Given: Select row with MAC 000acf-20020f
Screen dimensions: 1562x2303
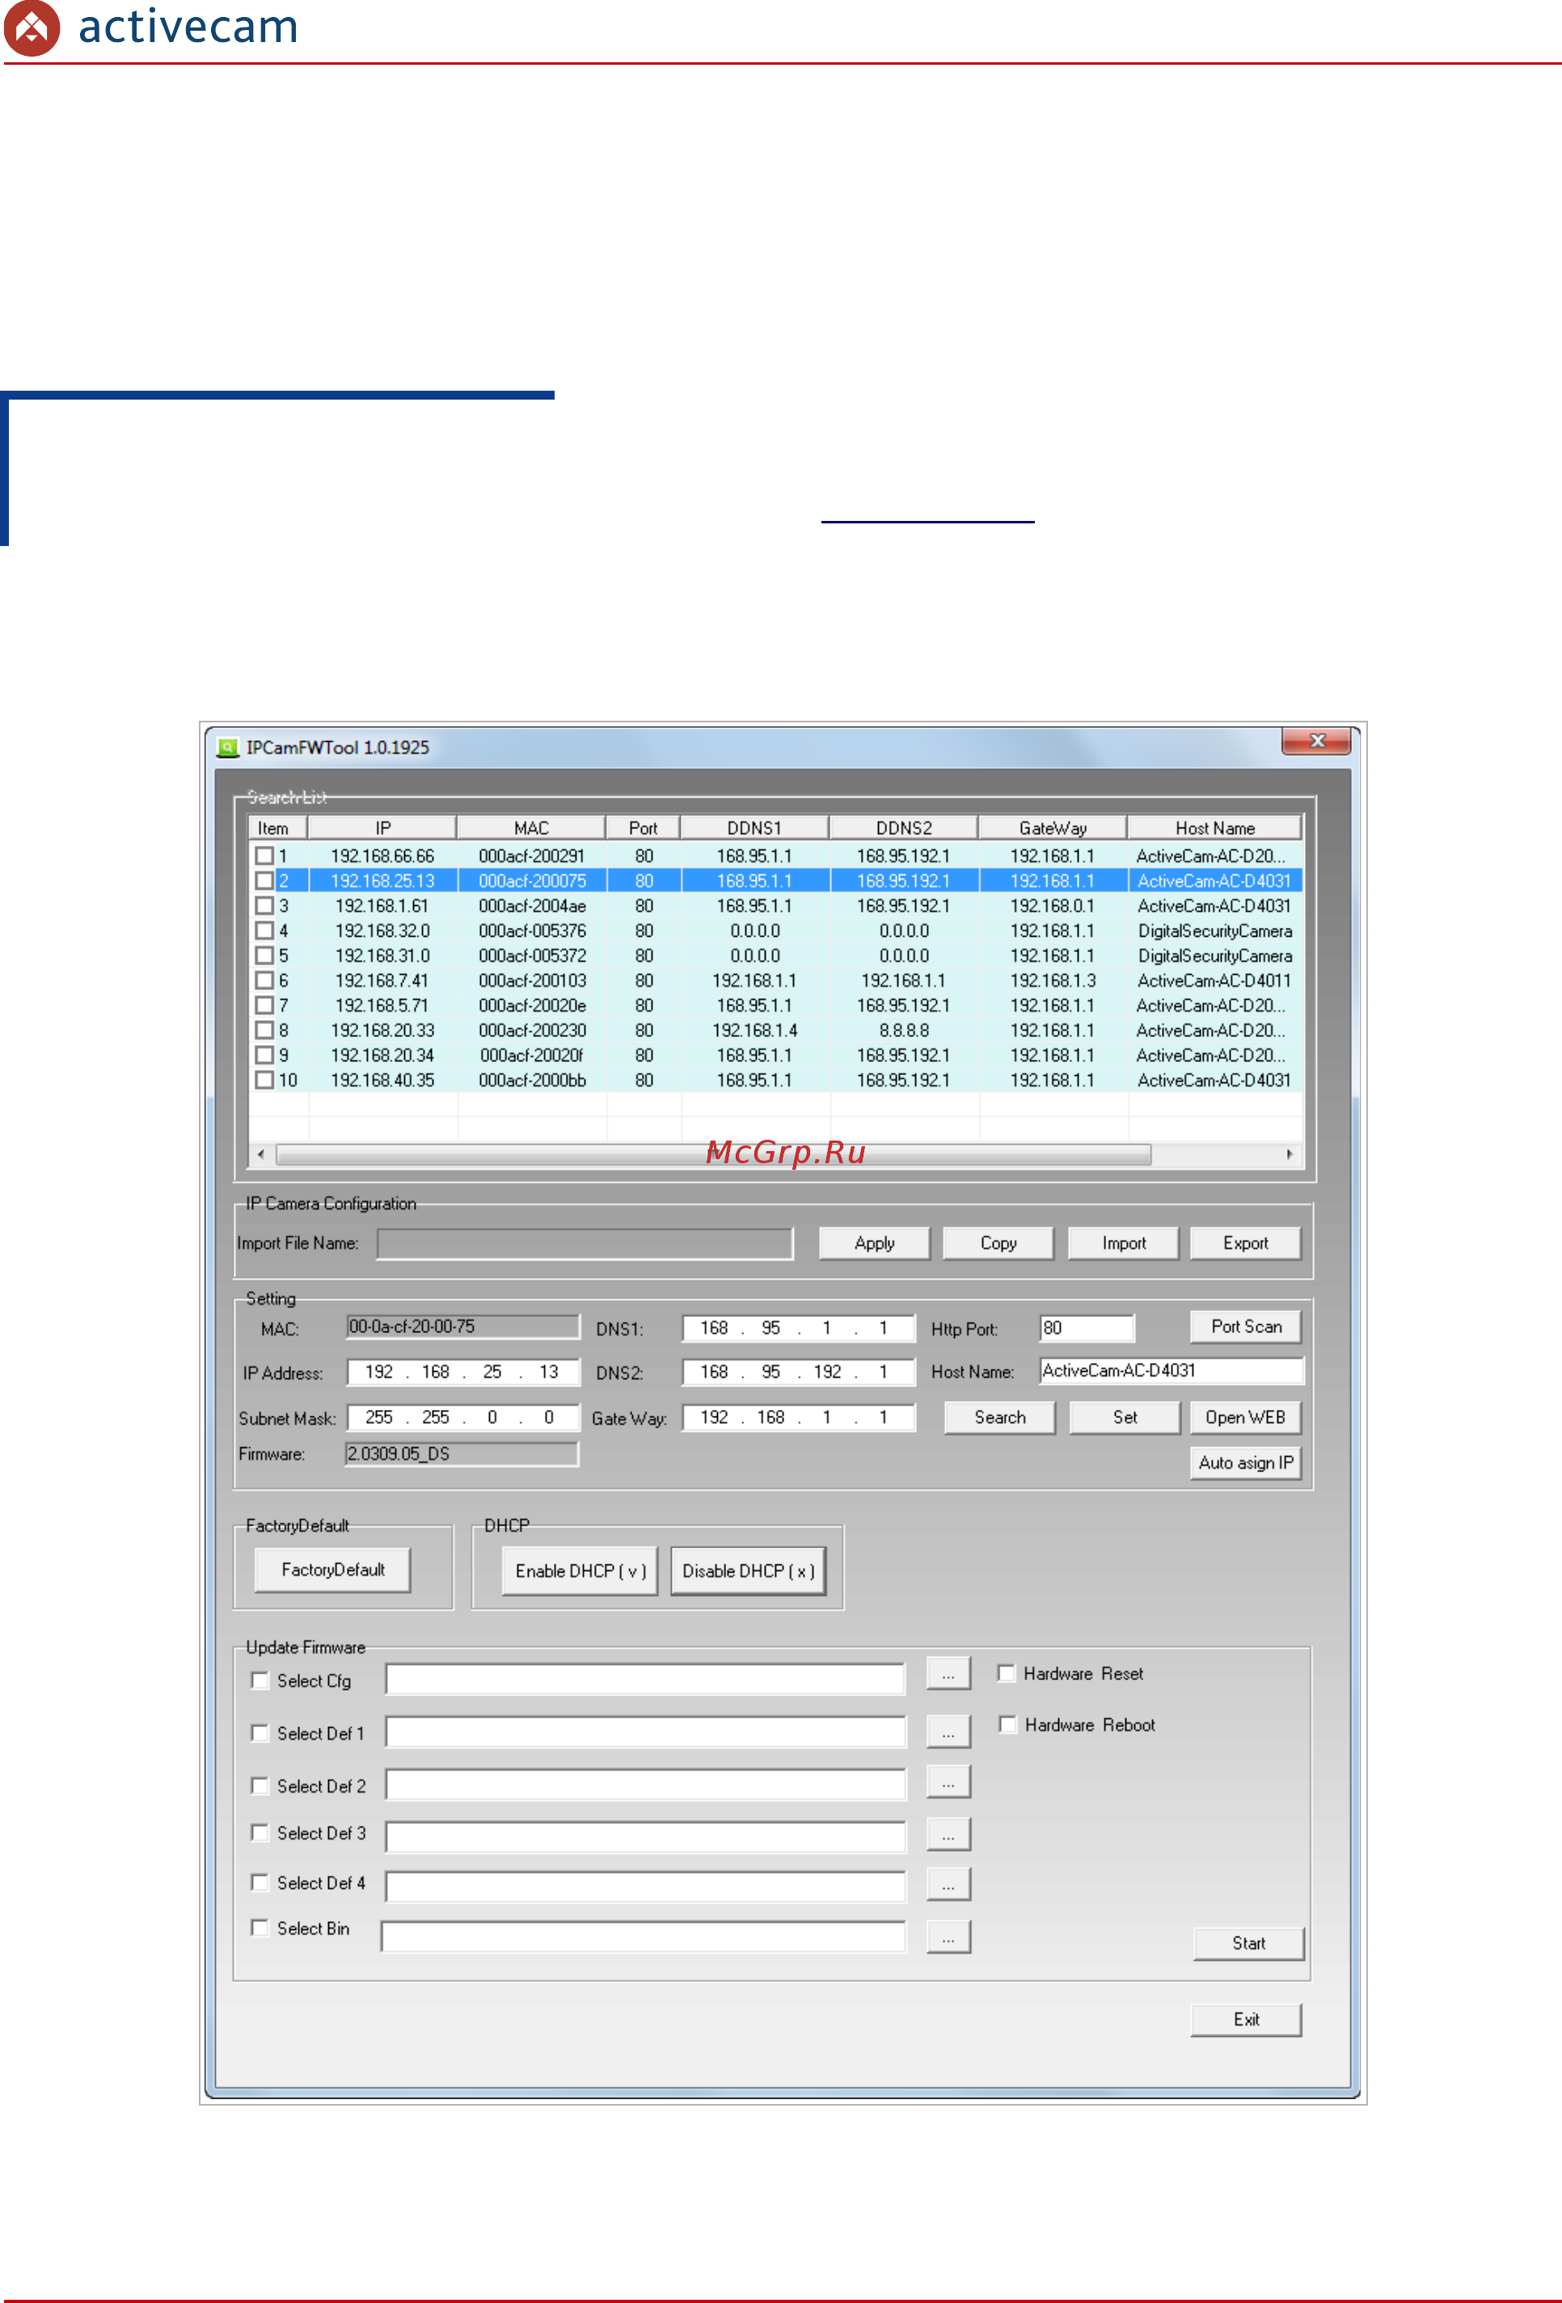Looking at the screenshot, I should tap(775, 1054).
